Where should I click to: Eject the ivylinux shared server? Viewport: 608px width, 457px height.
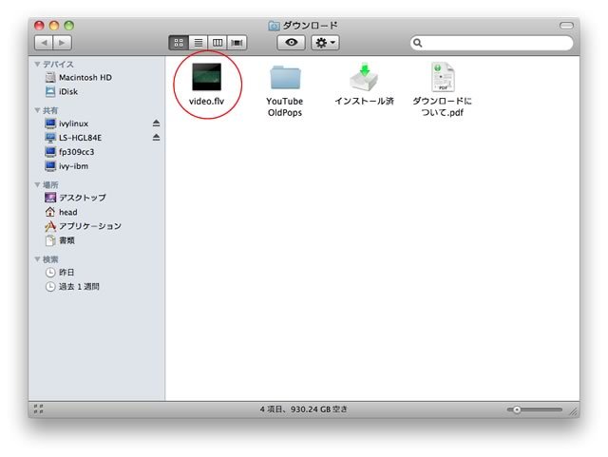point(156,124)
